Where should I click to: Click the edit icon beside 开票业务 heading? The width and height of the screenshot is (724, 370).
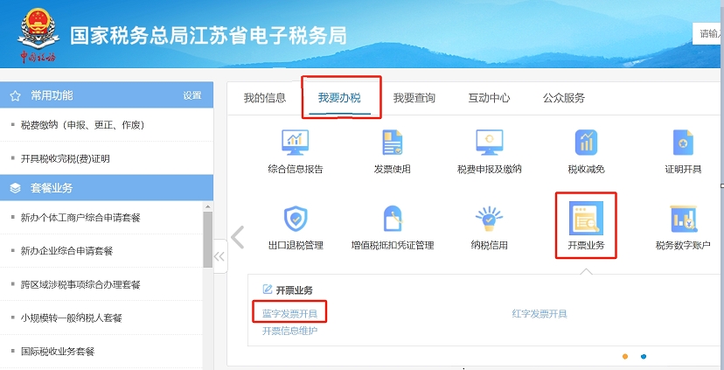[x=267, y=290]
